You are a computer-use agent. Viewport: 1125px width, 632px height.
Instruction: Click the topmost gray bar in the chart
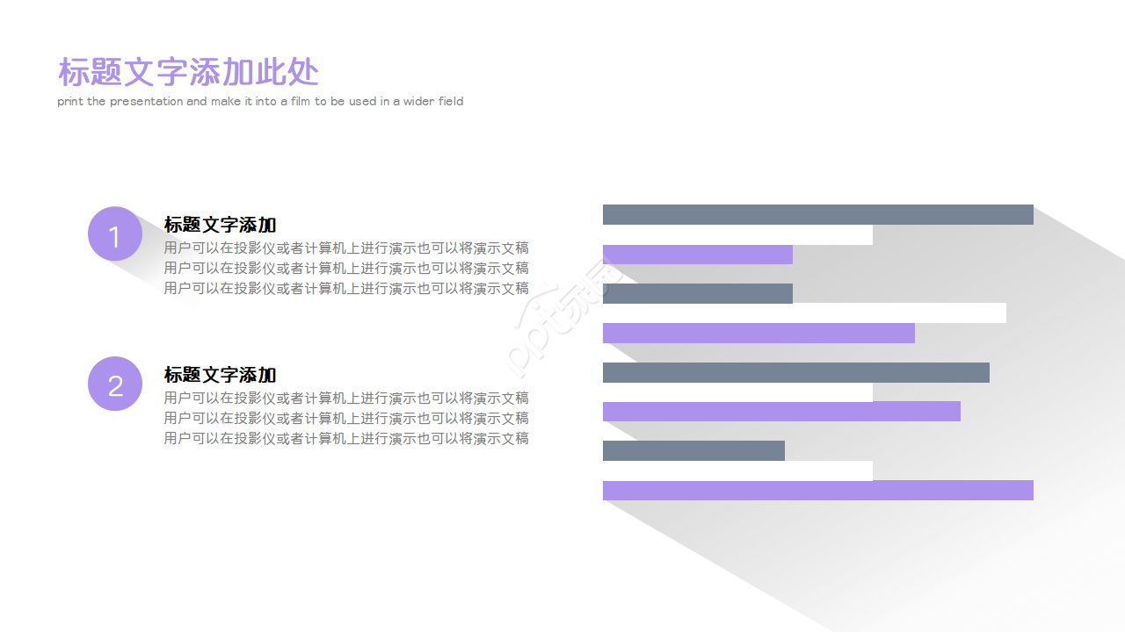(817, 213)
